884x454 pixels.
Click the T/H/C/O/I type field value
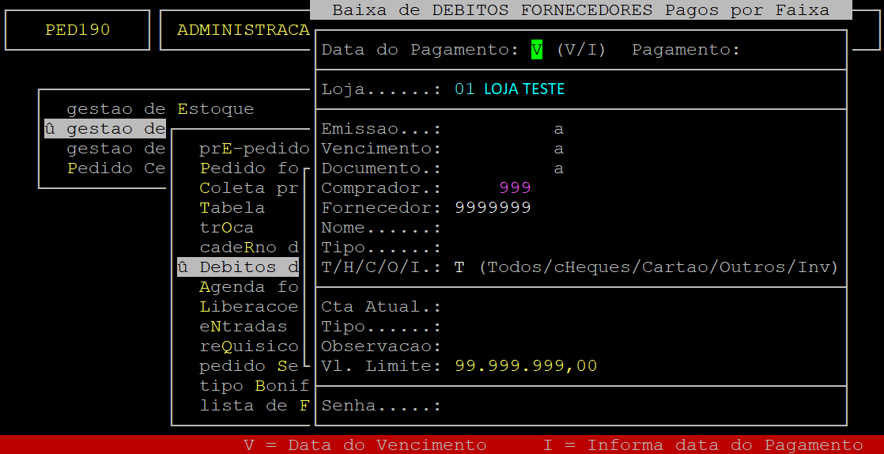pos(459,267)
